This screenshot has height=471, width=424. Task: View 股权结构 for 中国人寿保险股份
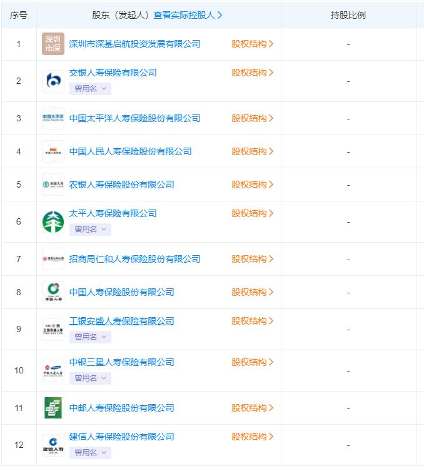coord(252,292)
